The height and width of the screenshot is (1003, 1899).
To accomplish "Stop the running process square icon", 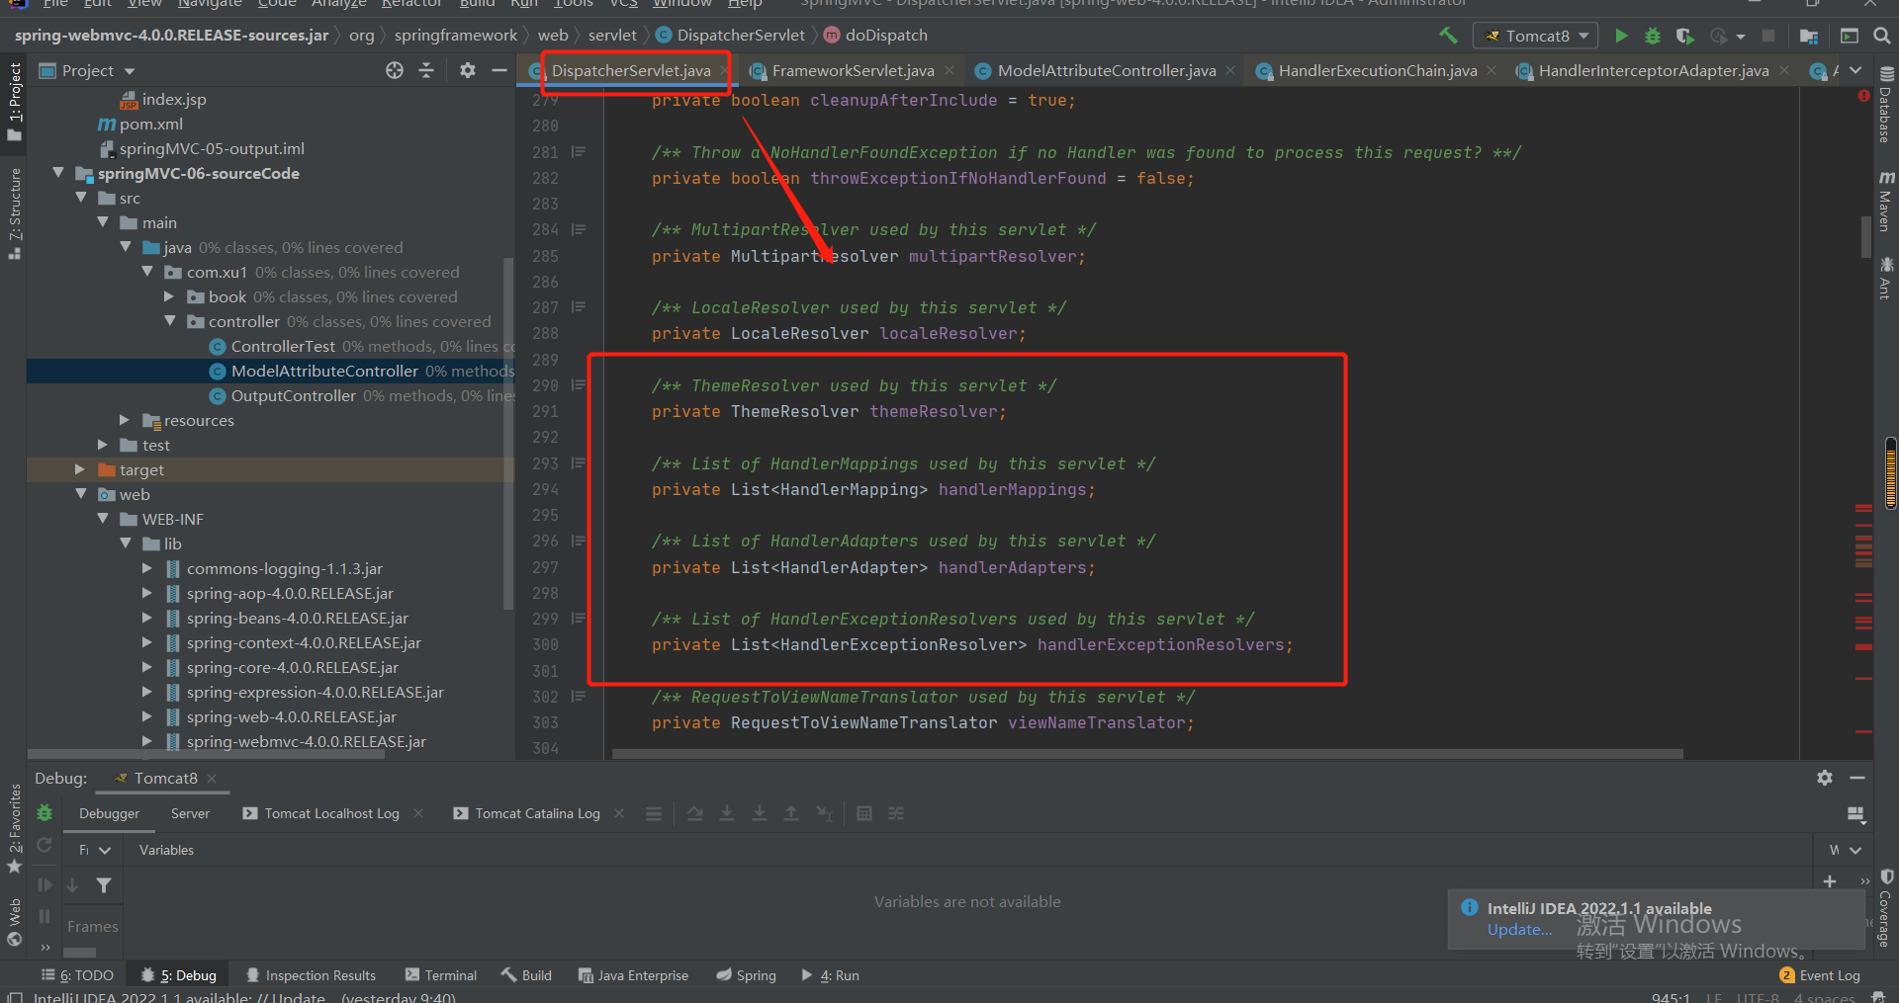I will point(1768,36).
